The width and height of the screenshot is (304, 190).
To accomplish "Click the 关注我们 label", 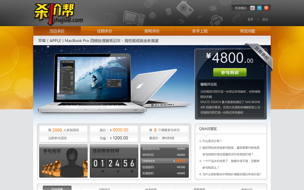I will coord(240,8).
